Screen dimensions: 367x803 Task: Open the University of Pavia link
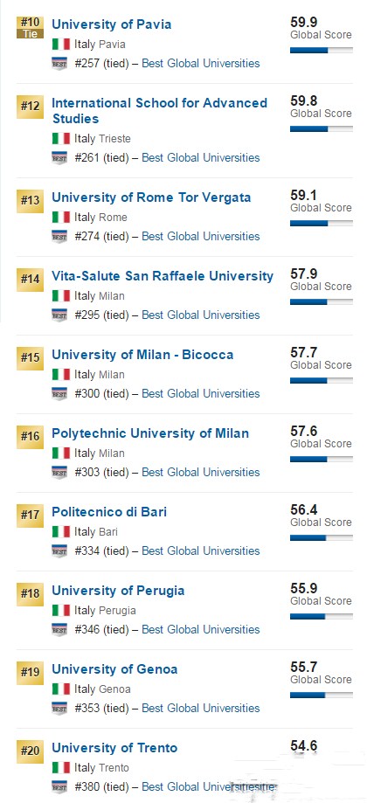112,24
